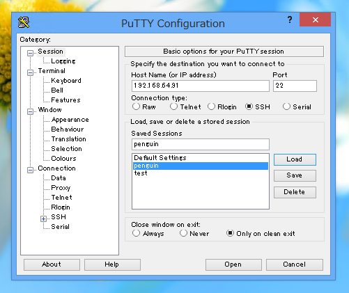Screen dimensions: 349x293
Task: Open the SSH category in tree
Action: click(59, 217)
